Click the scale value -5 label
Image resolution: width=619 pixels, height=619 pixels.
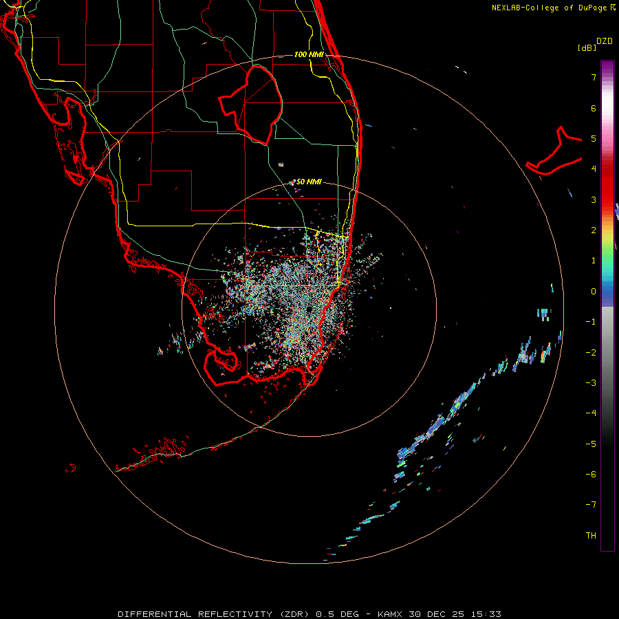click(x=591, y=444)
